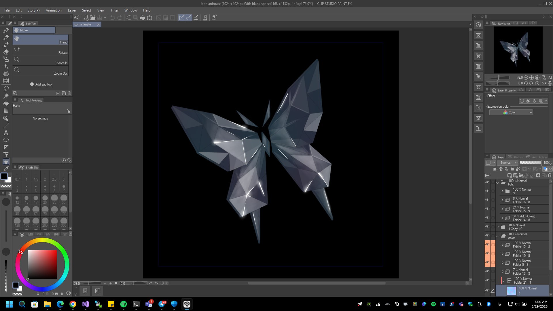Hide the 'light' folder layer
This screenshot has height=311, width=553.
pyautogui.click(x=487, y=183)
